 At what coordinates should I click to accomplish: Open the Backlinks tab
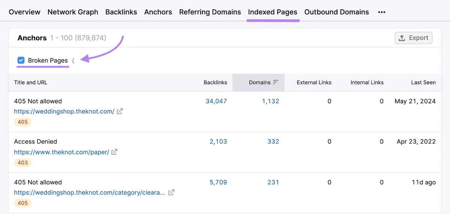tap(121, 12)
